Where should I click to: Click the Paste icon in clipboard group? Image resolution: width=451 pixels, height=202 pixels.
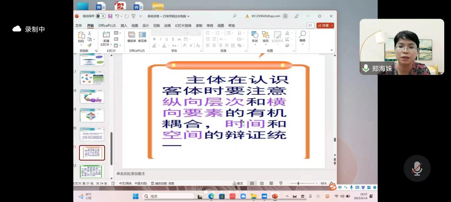[x=81, y=35]
